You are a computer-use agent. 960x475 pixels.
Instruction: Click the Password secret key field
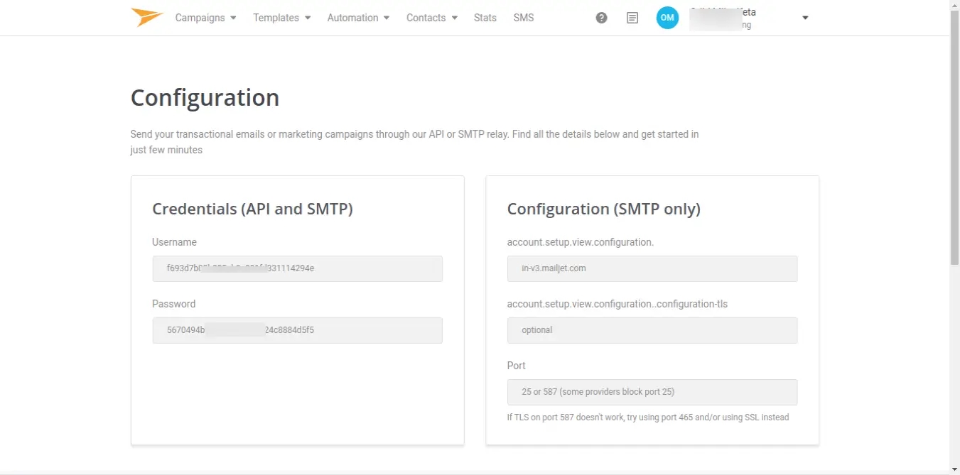coord(297,330)
